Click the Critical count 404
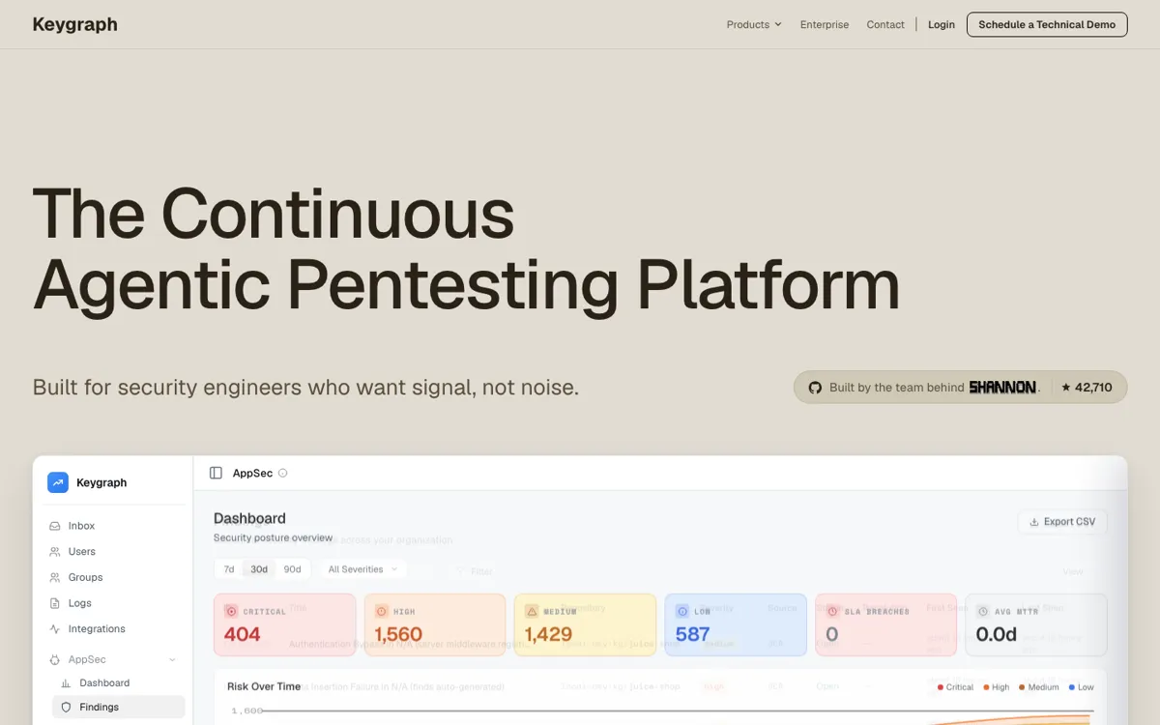The image size is (1160, 725). coord(243,634)
